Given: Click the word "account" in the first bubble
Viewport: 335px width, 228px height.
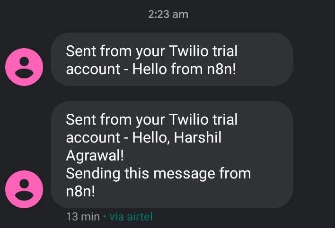Looking at the screenshot, I should (93, 69).
